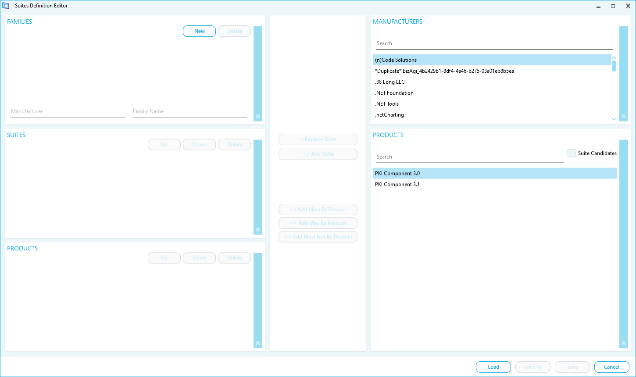The width and height of the screenshot is (636, 377).
Task: Focus the Manufacturers search field
Action: tap(494, 43)
